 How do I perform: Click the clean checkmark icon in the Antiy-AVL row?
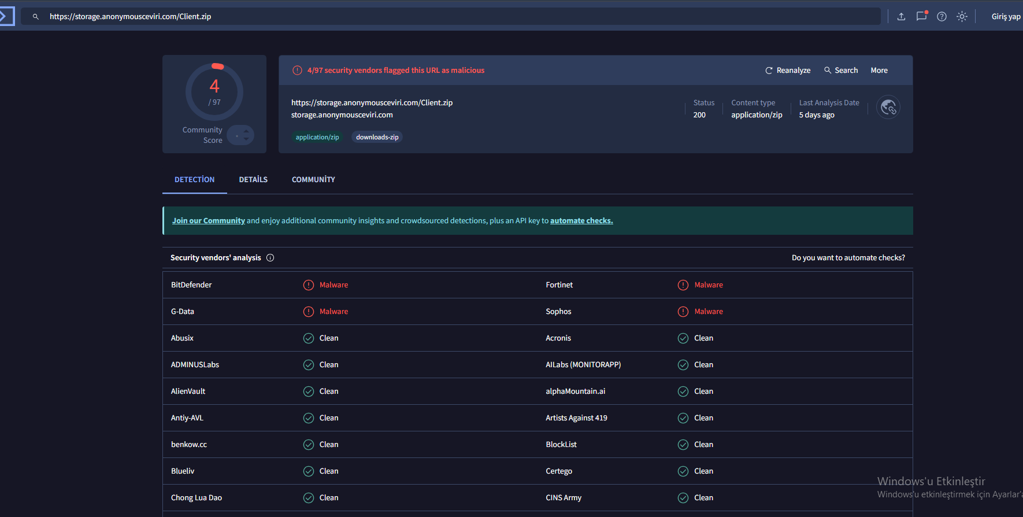309,418
